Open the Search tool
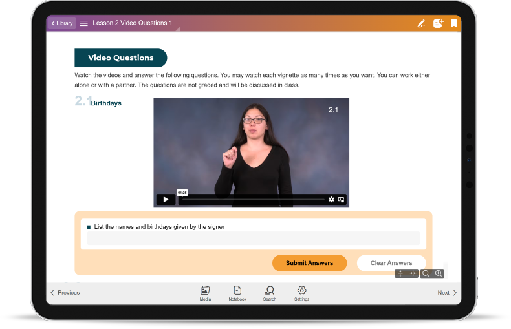Screen dimensions: 511x329 pyautogui.click(x=270, y=293)
